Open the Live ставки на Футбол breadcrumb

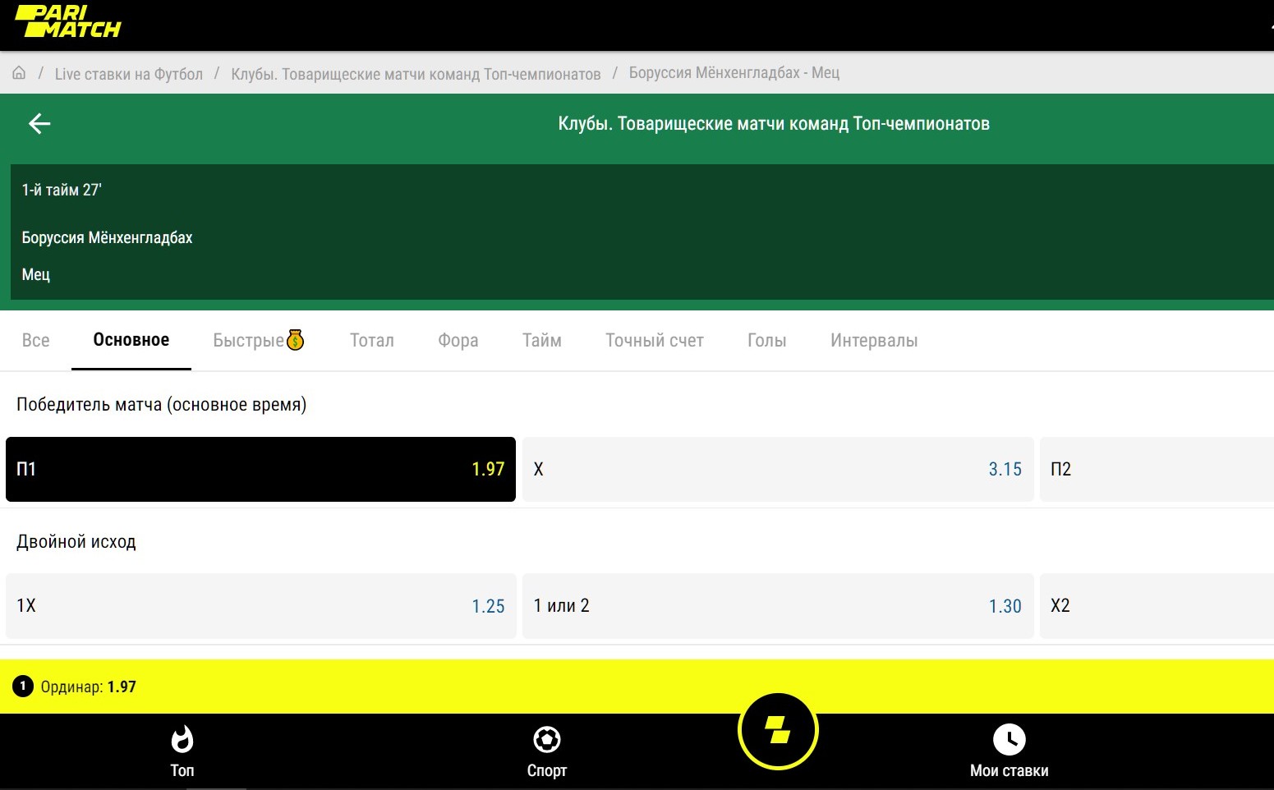(x=129, y=74)
